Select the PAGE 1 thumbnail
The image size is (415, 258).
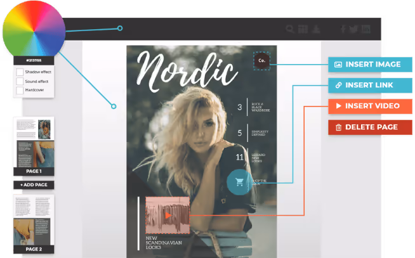[x=34, y=146]
